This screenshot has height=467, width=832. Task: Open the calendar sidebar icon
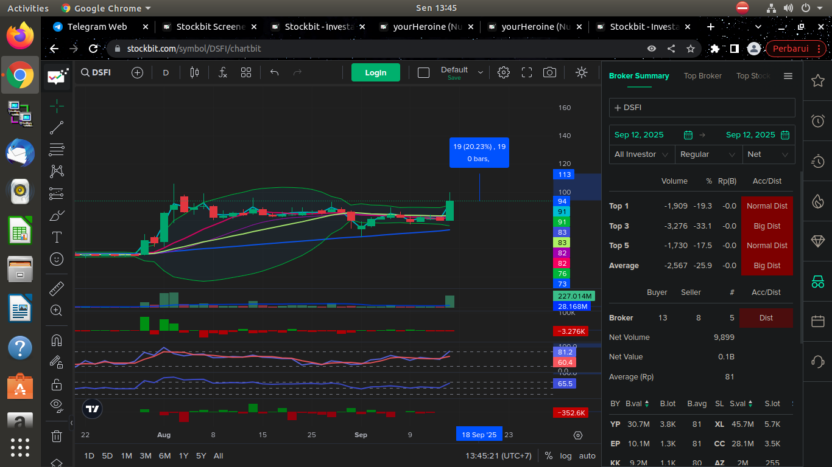point(818,321)
